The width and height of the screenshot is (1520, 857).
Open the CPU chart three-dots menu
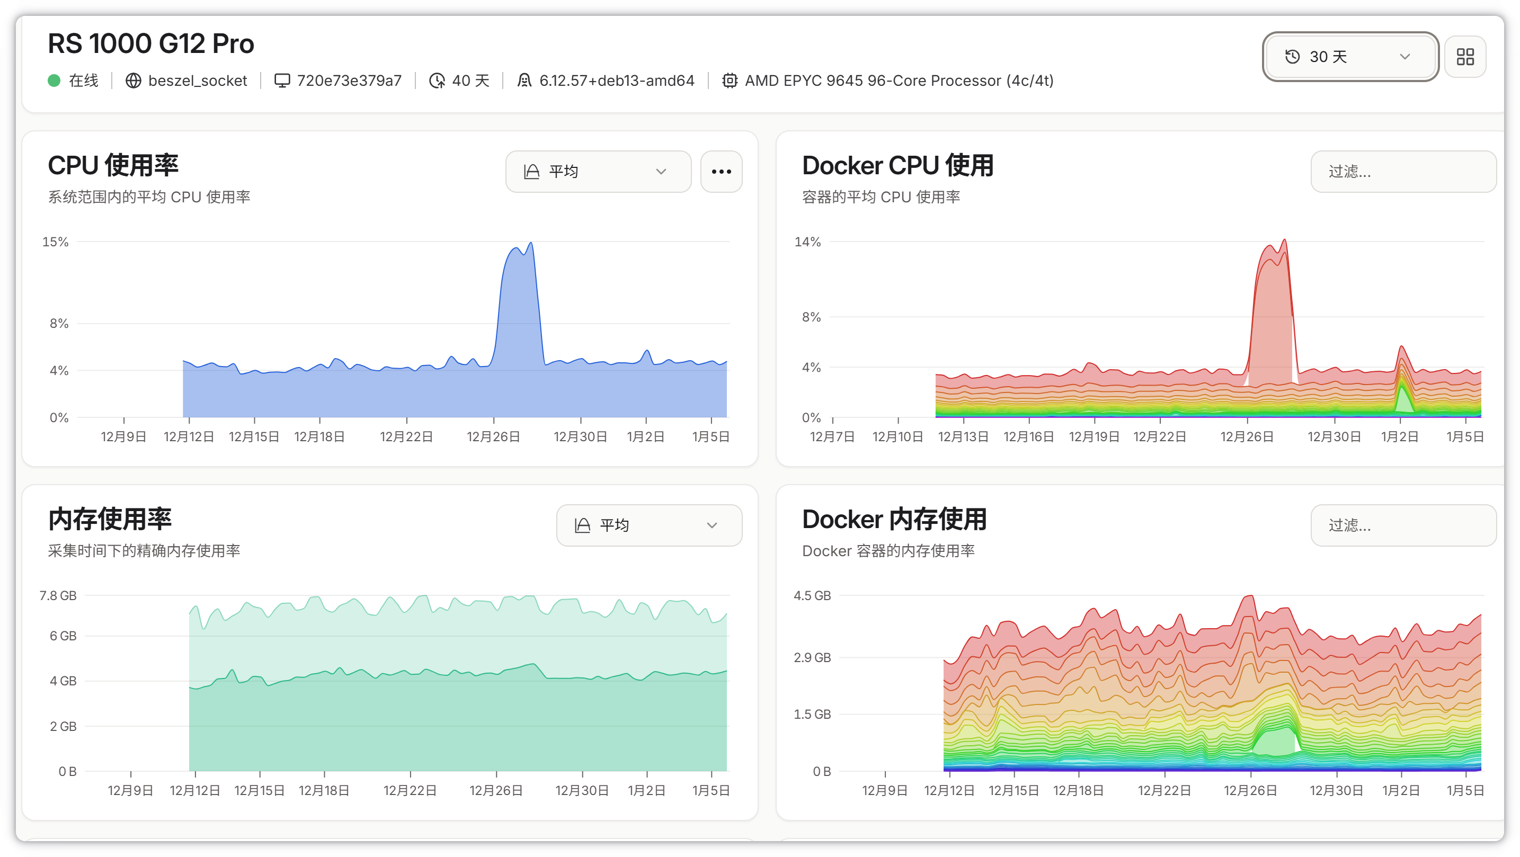click(721, 172)
